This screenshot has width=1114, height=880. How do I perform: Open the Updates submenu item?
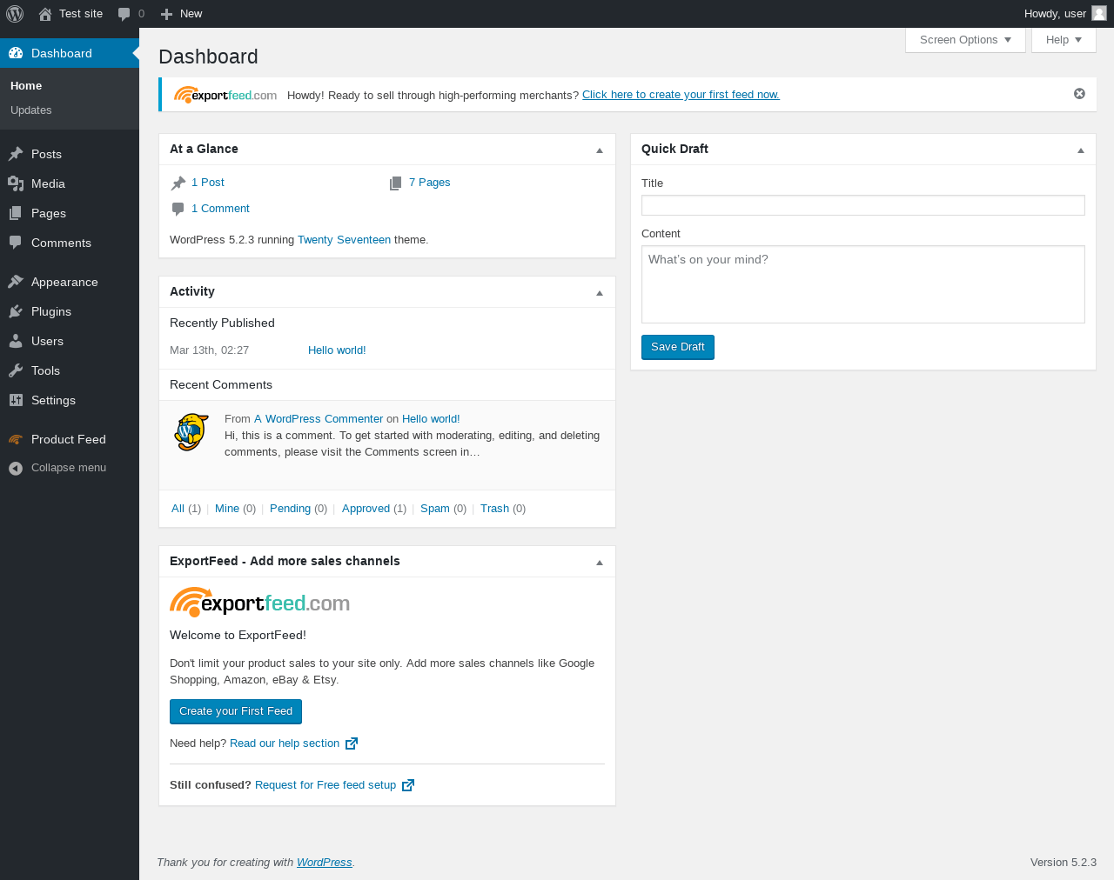pyautogui.click(x=31, y=110)
